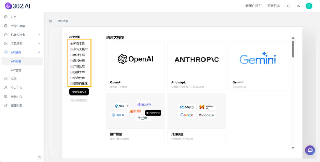
Task: Click the API超市 cloud icon
Action: pos(6,52)
